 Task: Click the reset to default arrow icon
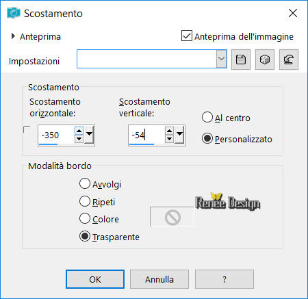point(289,60)
